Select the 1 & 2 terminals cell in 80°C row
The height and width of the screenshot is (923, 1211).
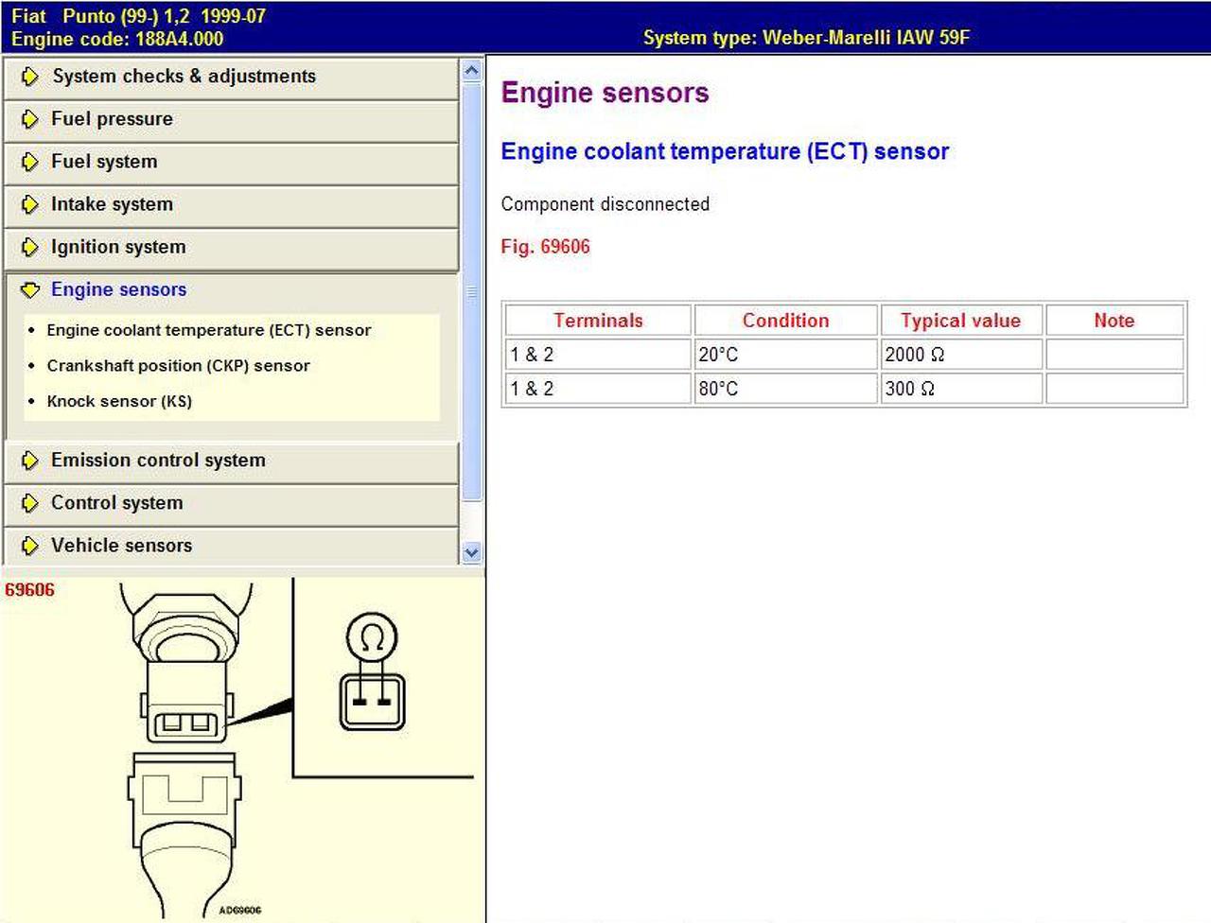point(598,389)
